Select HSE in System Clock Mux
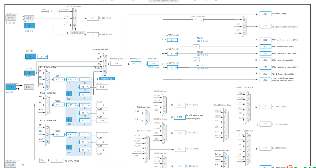This screenshot has height=168, width=316. pos(104,66)
